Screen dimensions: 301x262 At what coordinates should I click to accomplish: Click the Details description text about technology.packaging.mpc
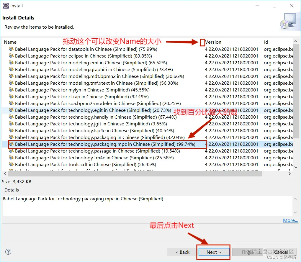[x=83, y=199]
